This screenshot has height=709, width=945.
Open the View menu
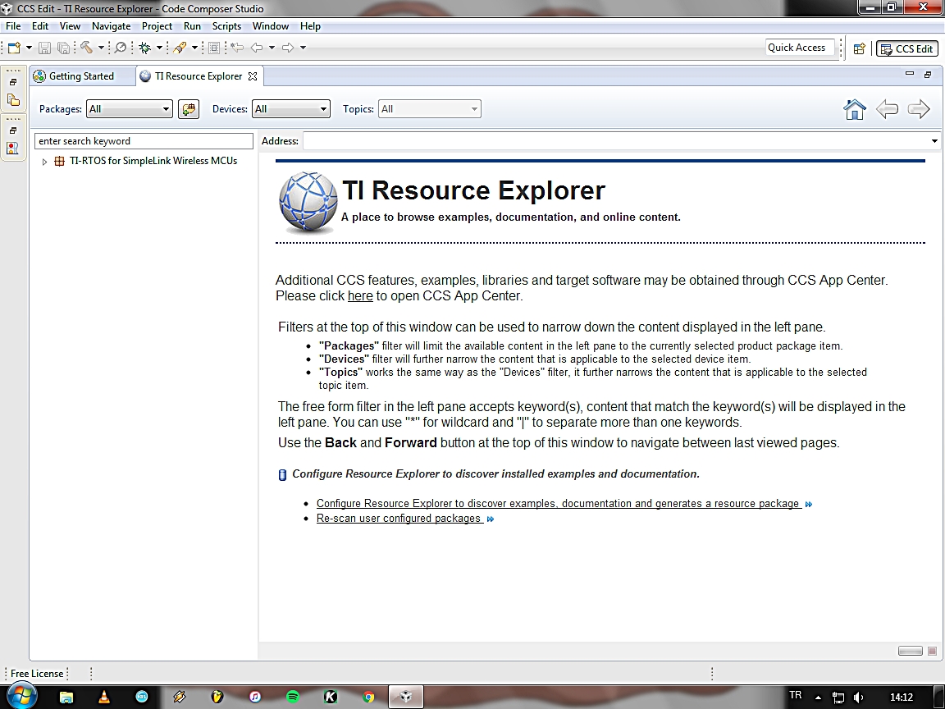click(x=70, y=26)
